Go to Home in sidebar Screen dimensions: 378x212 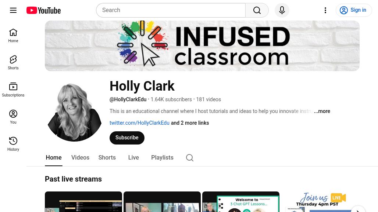coord(13,36)
